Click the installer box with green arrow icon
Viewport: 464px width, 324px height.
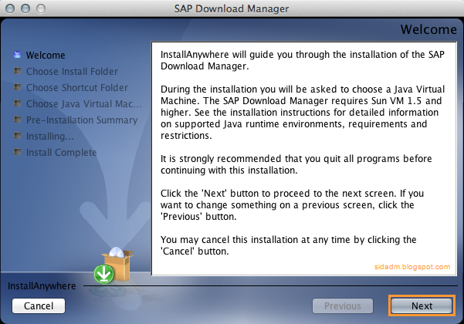click(x=113, y=265)
